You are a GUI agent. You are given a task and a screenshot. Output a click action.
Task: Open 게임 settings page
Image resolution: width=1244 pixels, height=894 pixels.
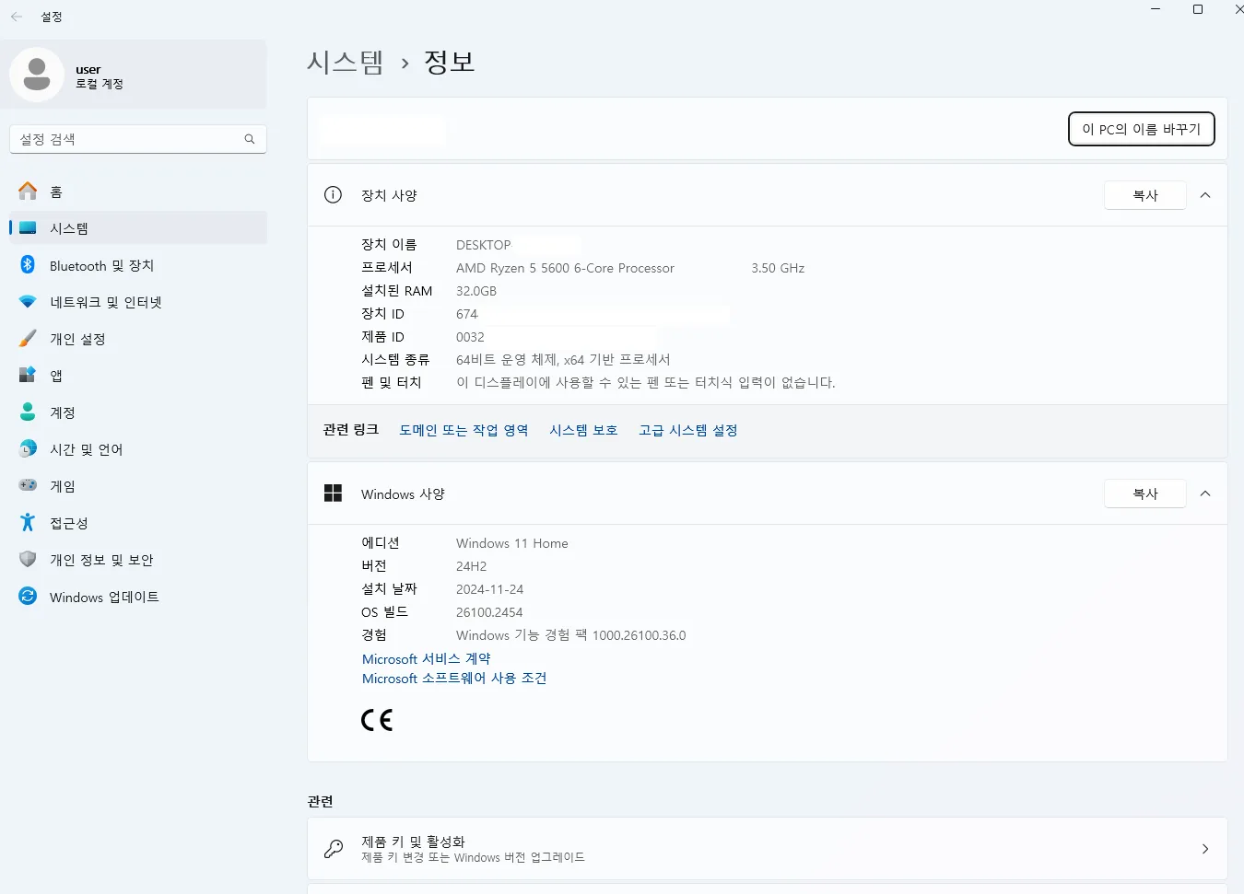(x=138, y=486)
